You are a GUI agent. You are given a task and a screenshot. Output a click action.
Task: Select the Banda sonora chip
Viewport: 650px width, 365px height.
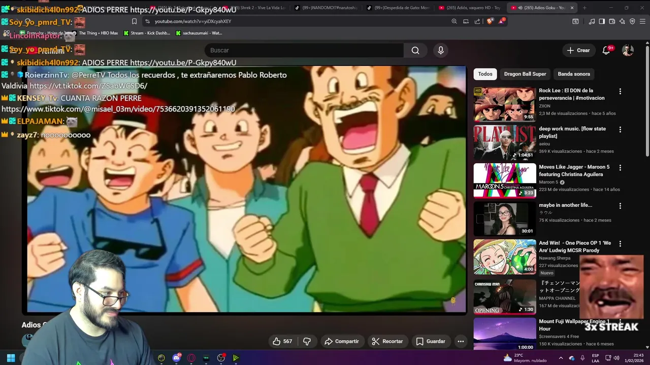[574, 74]
